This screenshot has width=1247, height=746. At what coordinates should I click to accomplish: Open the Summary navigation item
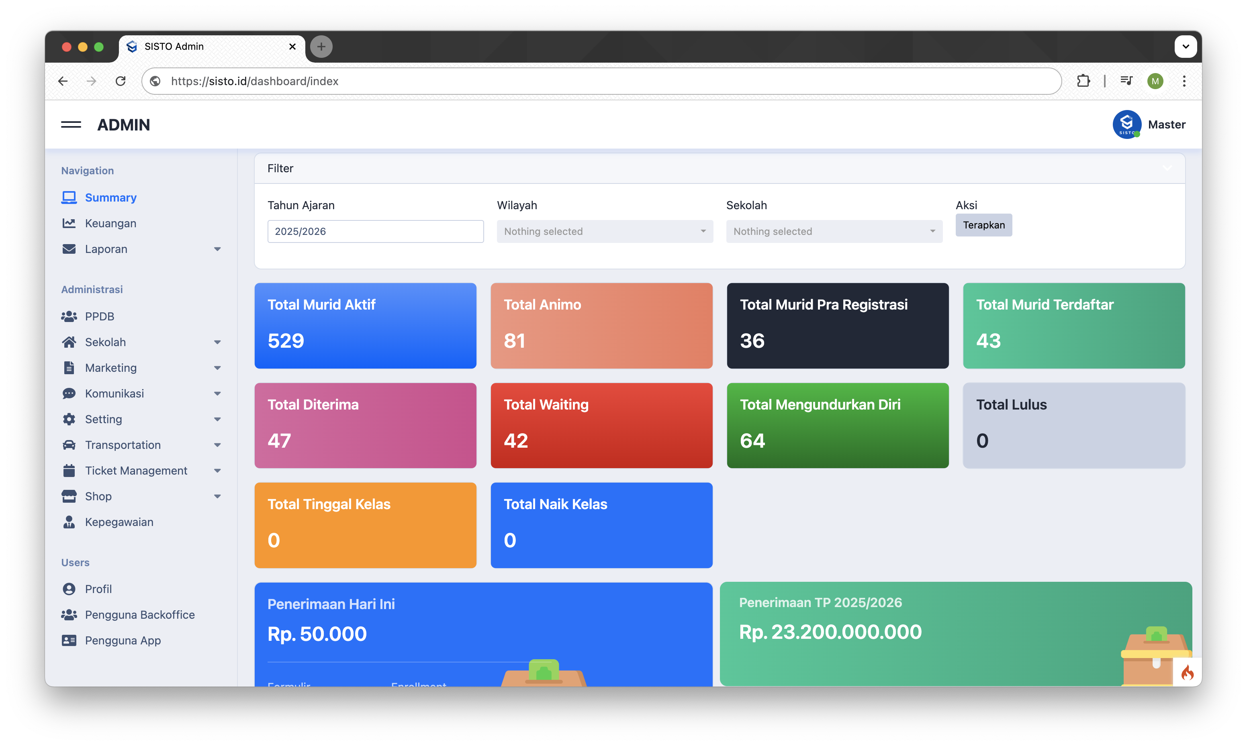point(110,198)
